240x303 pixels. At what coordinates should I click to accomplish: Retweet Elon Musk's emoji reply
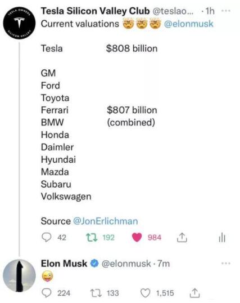96,293
